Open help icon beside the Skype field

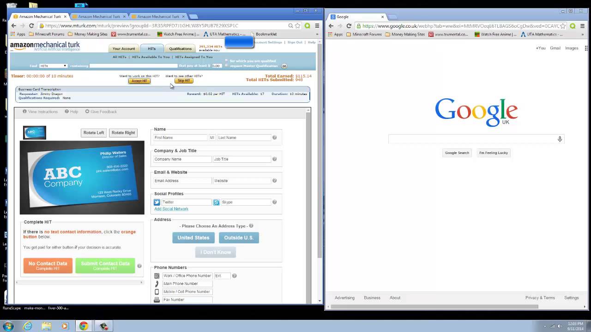[x=274, y=202]
